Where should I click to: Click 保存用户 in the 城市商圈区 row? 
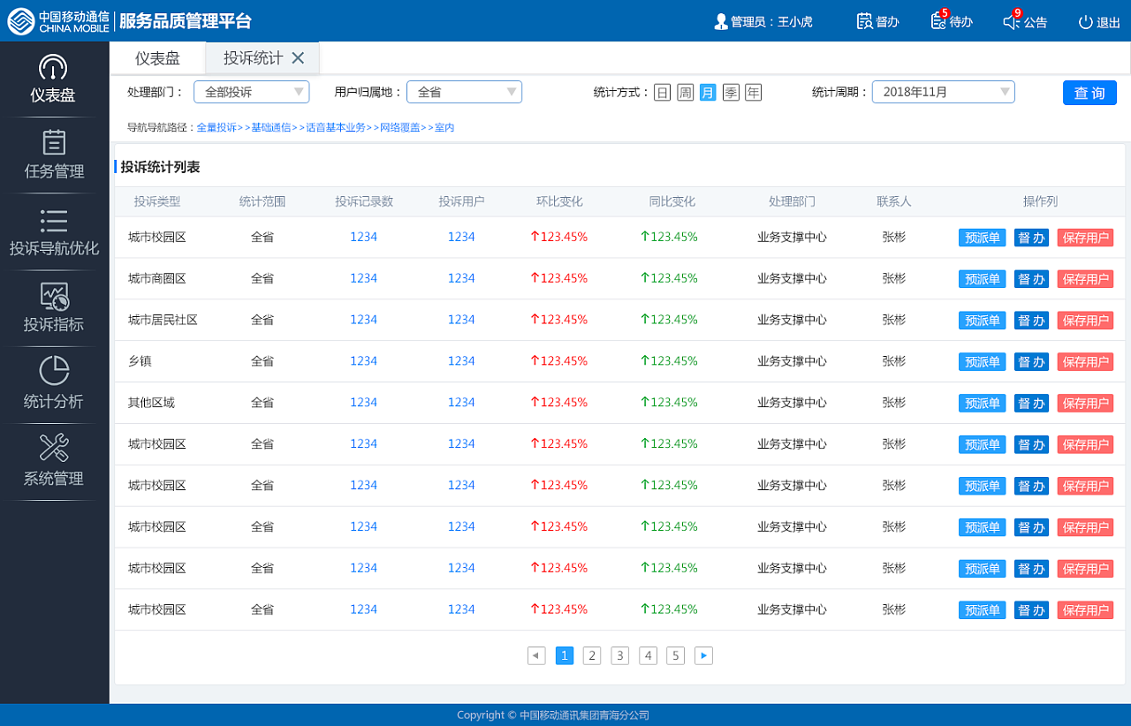tap(1085, 279)
